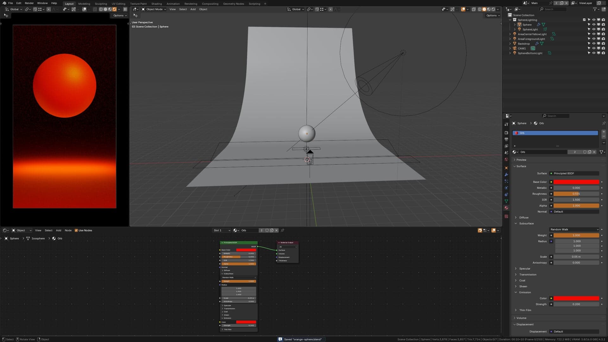Pause the rendered preview in the left viewport

click(125, 9)
